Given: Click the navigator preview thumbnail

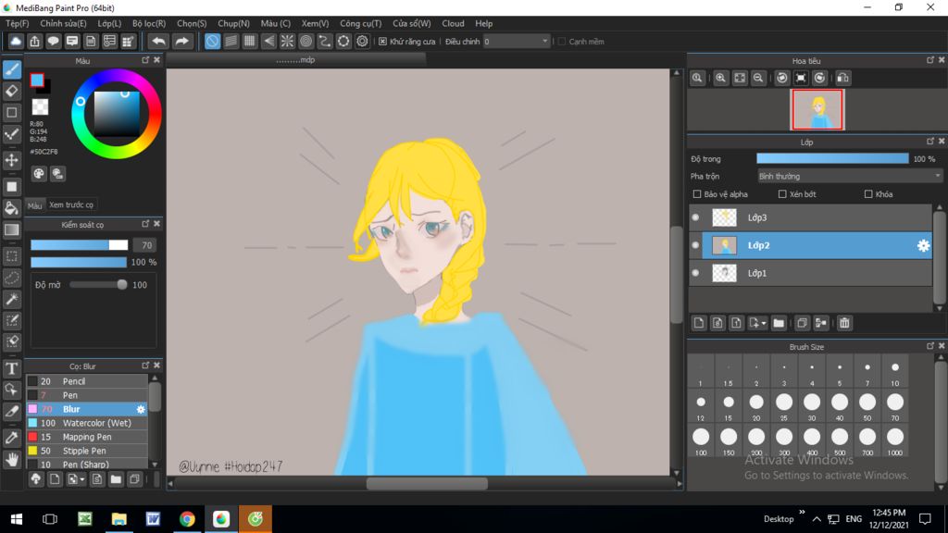Looking at the screenshot, I should point(817,109).
